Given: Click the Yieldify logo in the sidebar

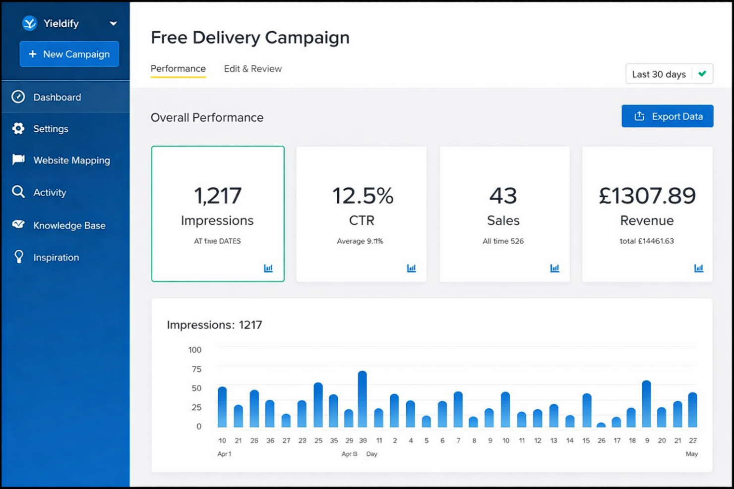Looking at the screenshot, I should click(x=29, y=23).
